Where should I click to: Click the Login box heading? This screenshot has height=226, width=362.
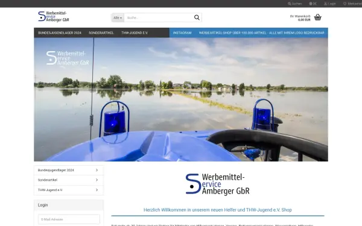pos(43,205)
